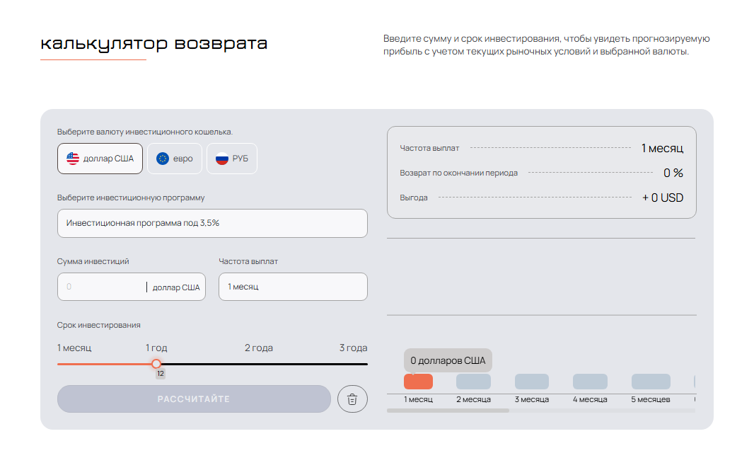754x475 pixels.
Task: Click the 3 месяца chart bar
Action: pos(531,382)
